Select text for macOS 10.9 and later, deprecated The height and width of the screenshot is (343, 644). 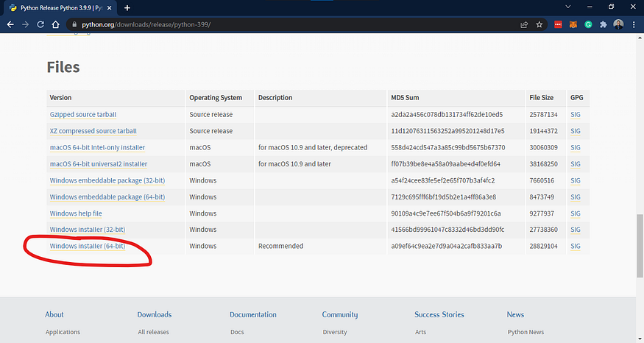tap(313, 147)
